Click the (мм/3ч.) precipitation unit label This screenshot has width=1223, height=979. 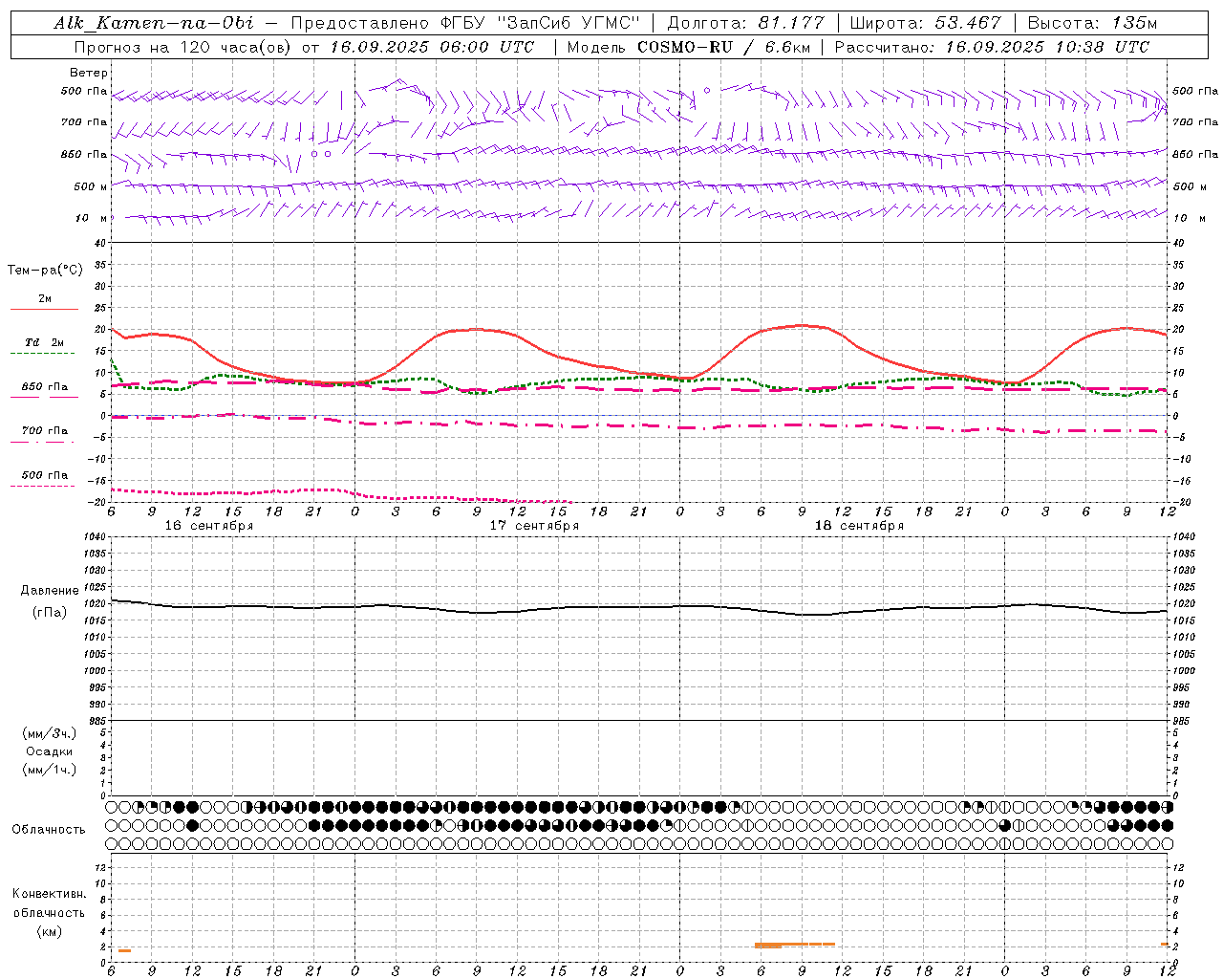[50, 733]
